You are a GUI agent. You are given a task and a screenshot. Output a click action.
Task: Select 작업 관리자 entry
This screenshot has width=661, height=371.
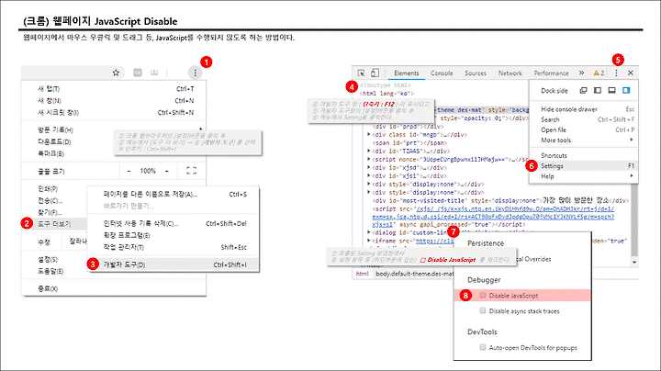pyautogui.click(x=174, y=247)
